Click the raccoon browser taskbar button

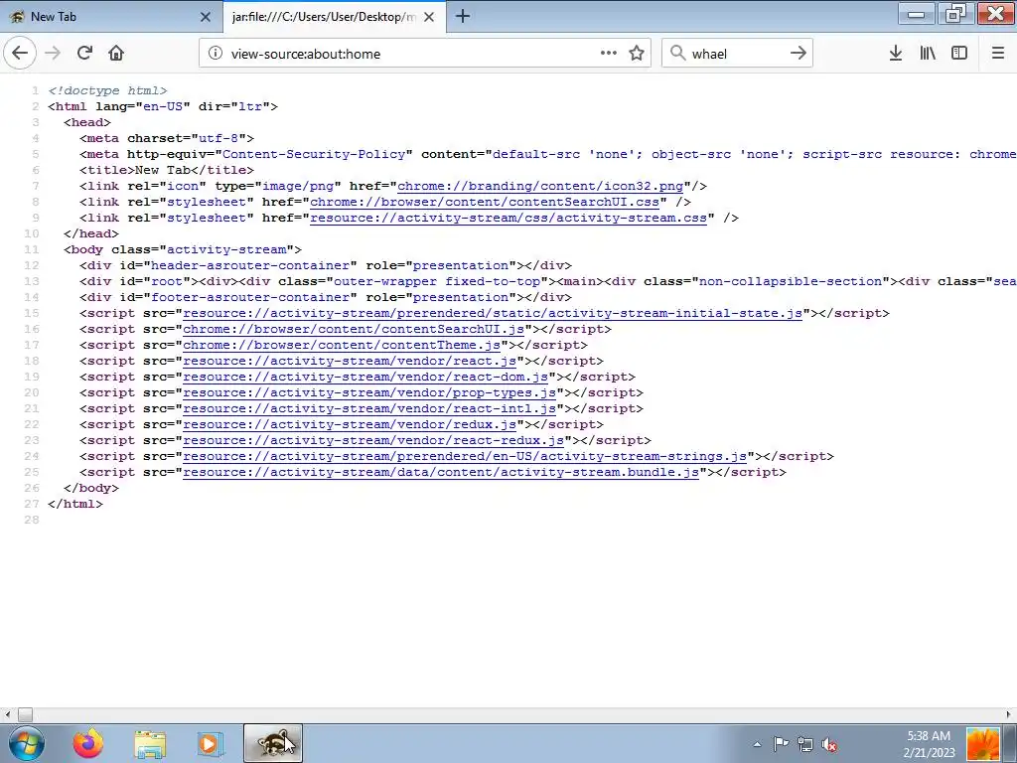click(x=273, y=743)
